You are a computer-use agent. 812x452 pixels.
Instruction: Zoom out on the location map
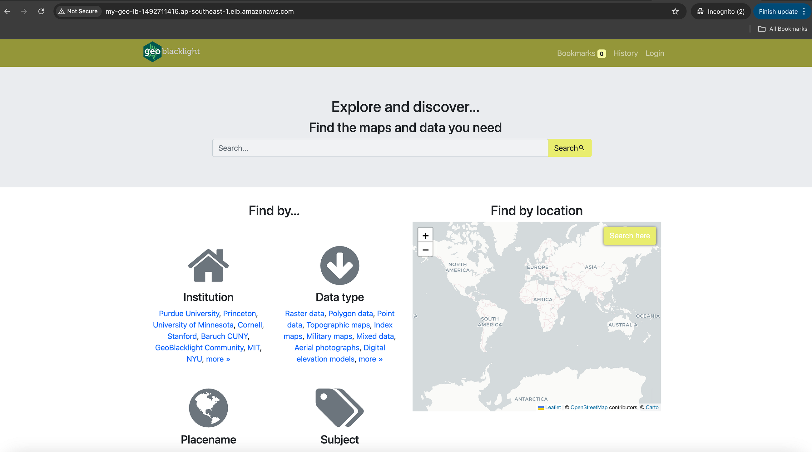(425, 250)
